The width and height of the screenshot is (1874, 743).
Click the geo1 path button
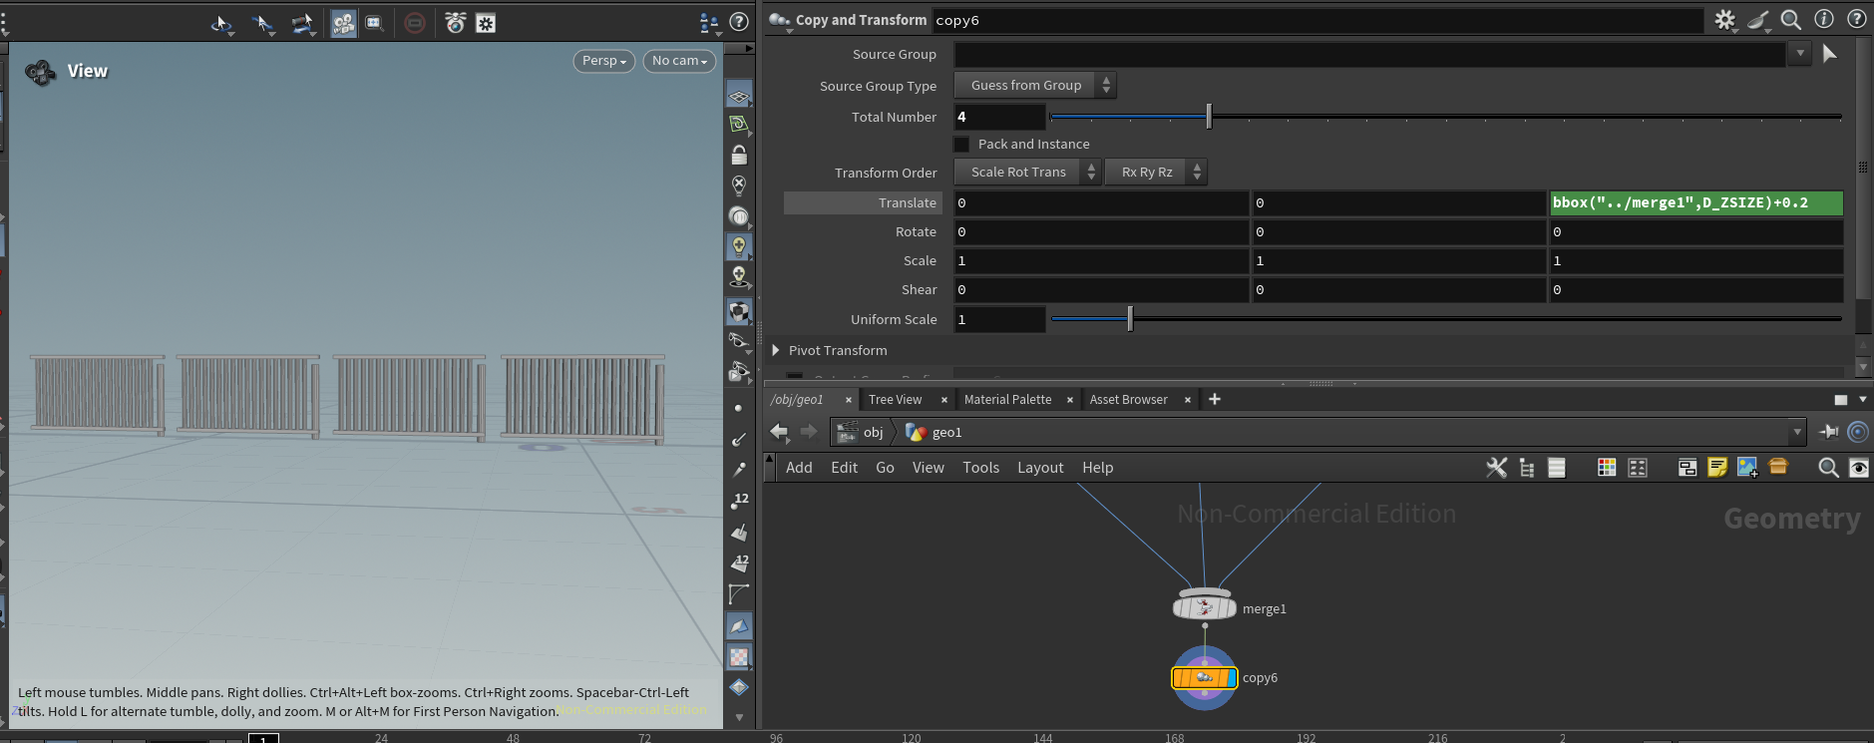click(934, 432)
